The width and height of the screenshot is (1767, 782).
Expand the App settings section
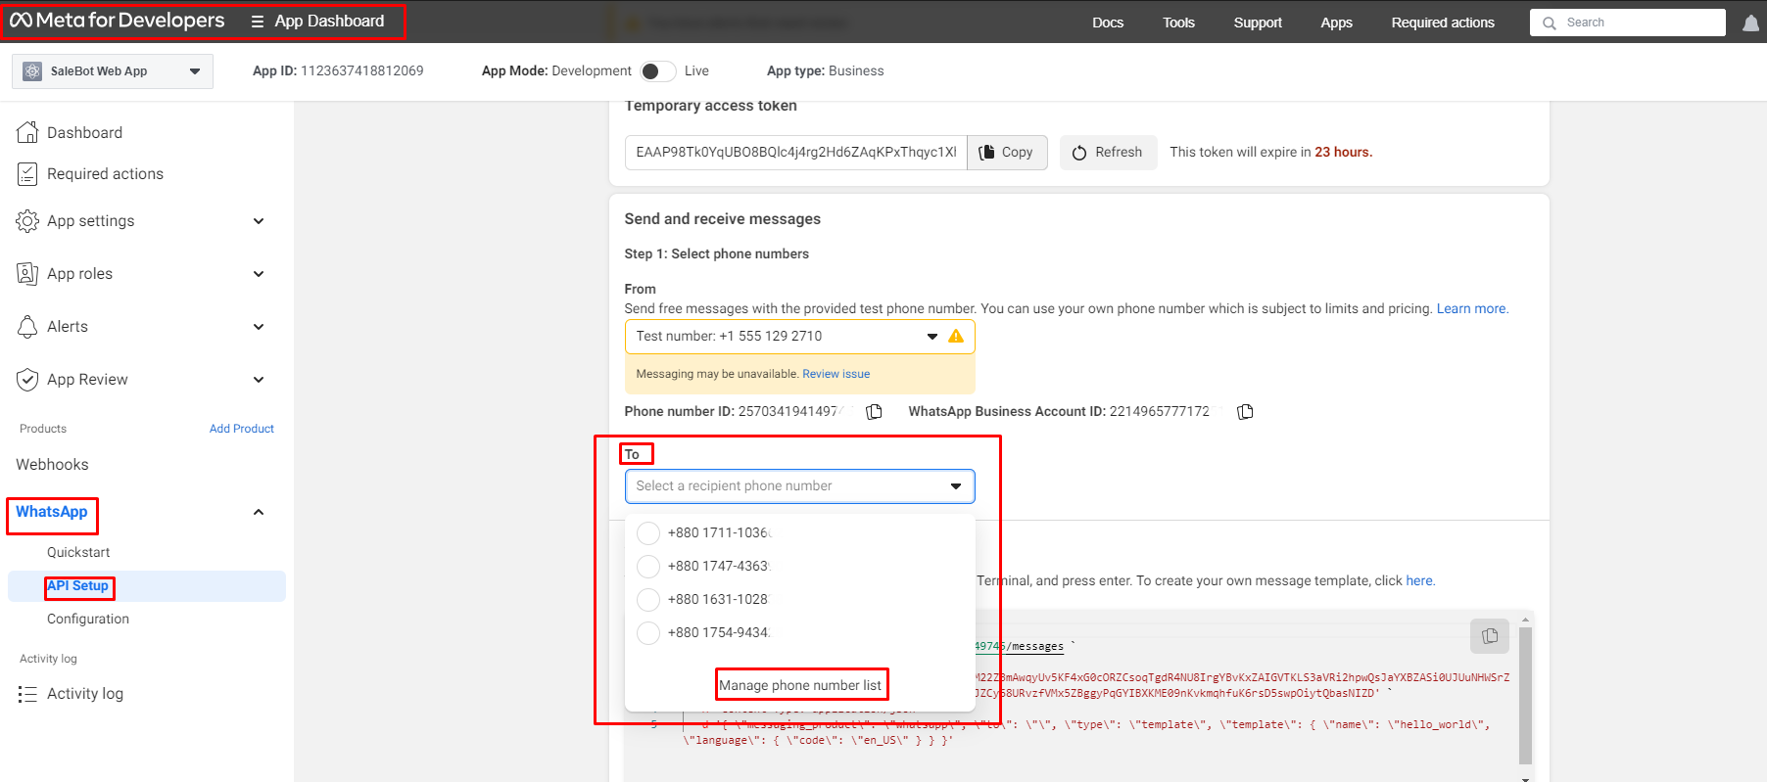click(259, 221)
